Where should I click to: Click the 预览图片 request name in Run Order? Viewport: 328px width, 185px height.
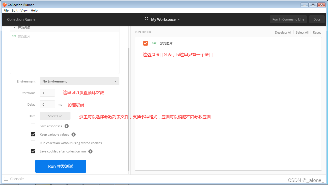(166, 43)
